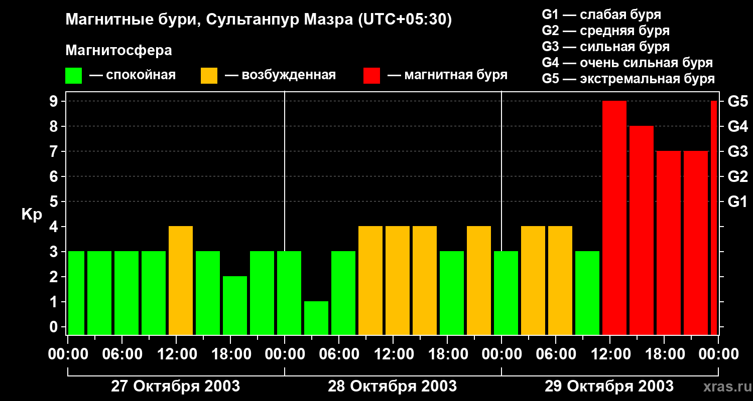Image resolution: width=753 pixels, height=401 pixels.
Task: Select the last yellow Kp 4 bar on 28 October
Action: (479, 281)
